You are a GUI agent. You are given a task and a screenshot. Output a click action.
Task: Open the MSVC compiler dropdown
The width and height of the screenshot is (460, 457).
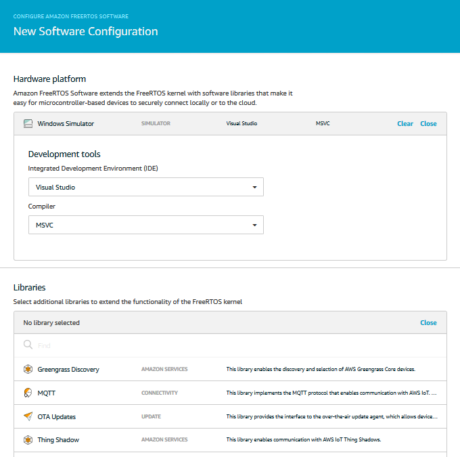pos(145,225)
